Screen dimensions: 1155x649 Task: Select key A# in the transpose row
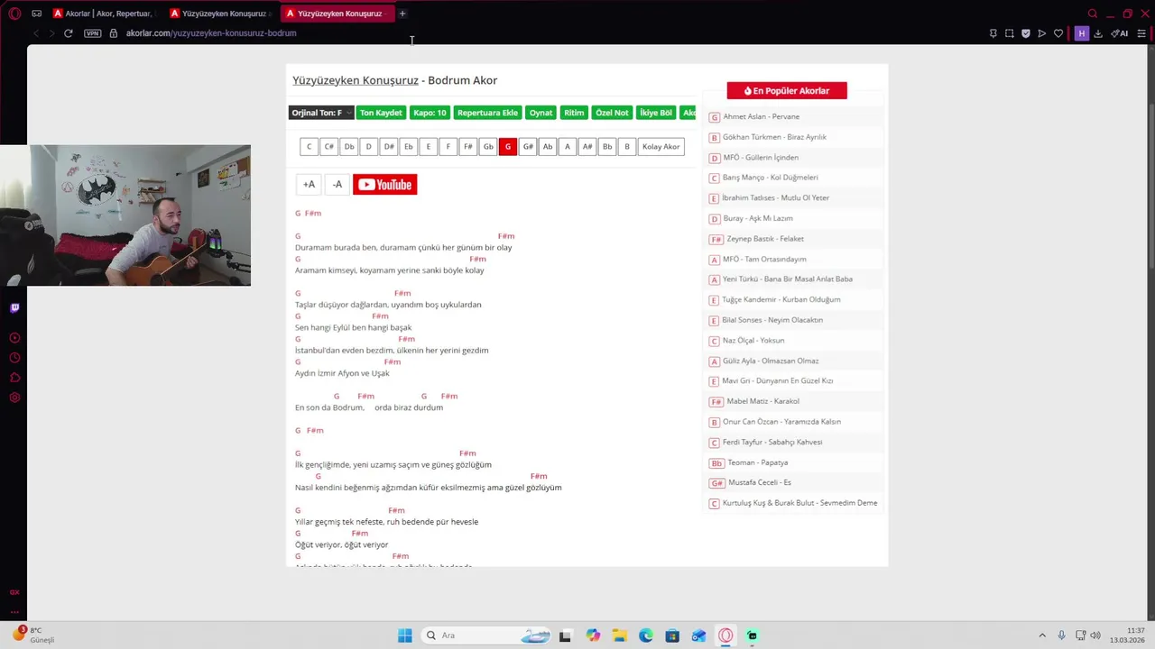click(x=587, y=147)
